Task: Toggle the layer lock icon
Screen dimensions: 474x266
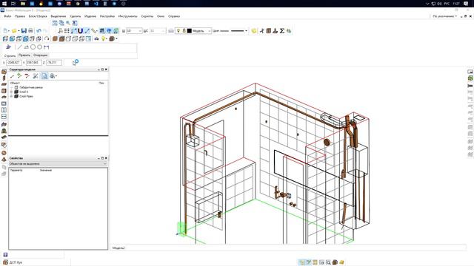Action: click(x=184, y=31)
